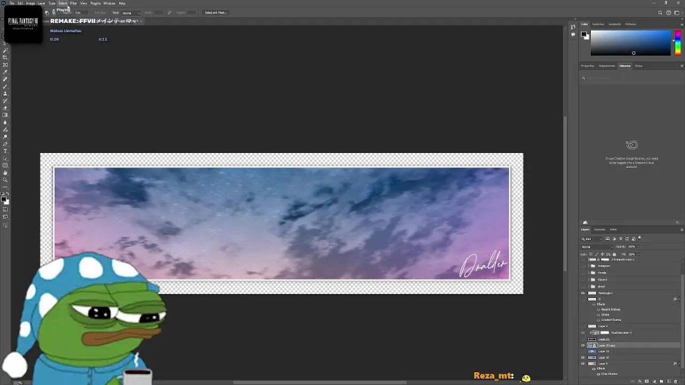The width and height of the screenshot is (685, 385).
Task: Open the Style dropdown in options bar
Action: [x=131, y=13]
